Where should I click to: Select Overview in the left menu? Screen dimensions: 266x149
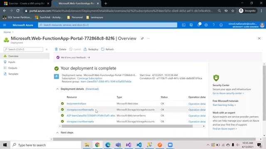[25, 56]
